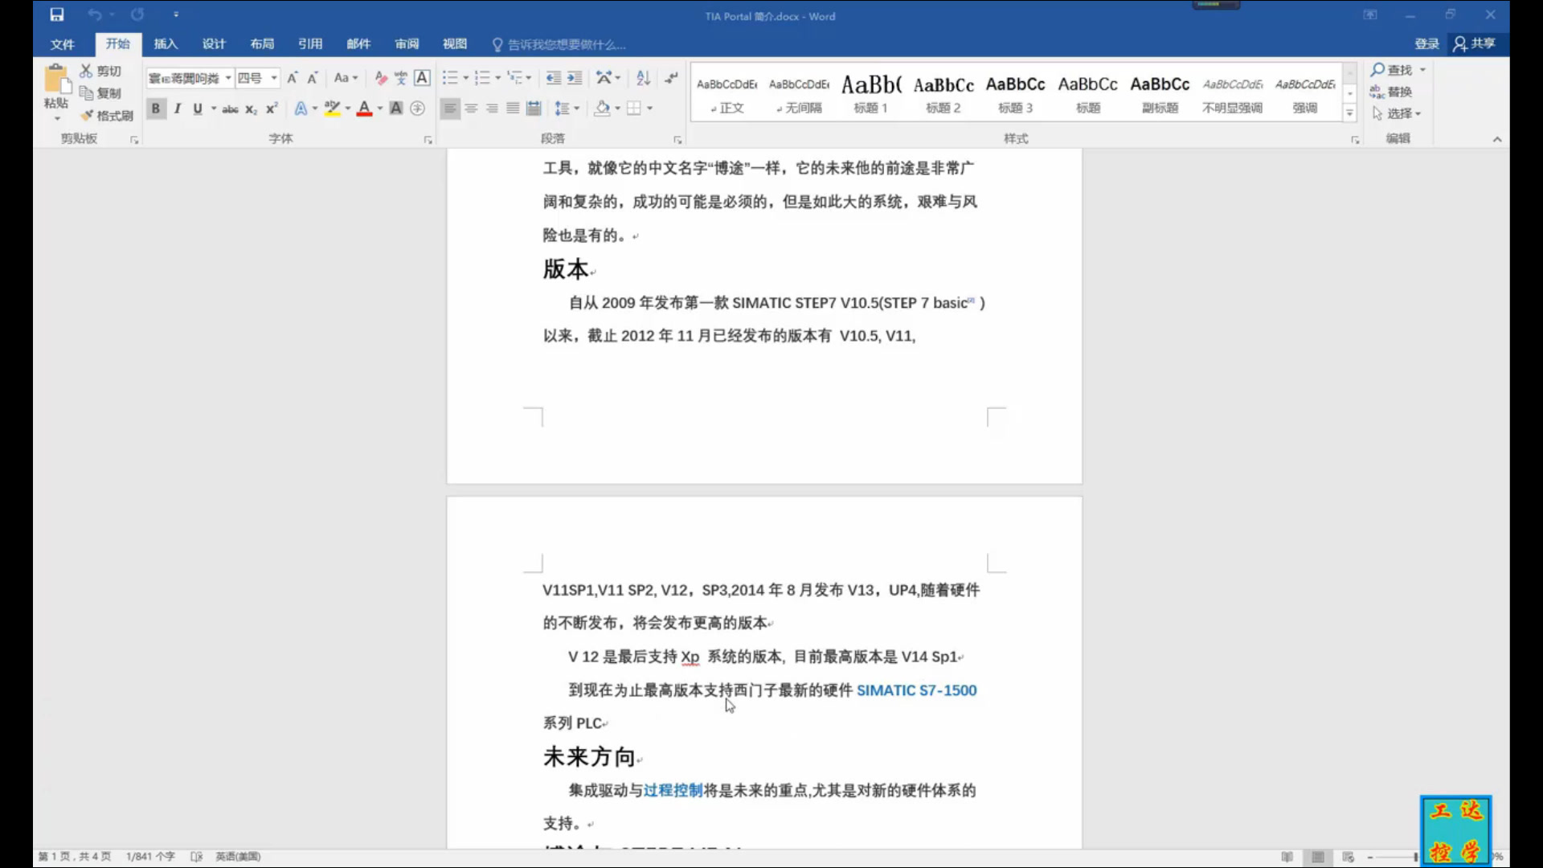Image resolution: width=1543 pixels, height=868 pixels.
Task: Undo the last action
Action: (x=95, y=14)
